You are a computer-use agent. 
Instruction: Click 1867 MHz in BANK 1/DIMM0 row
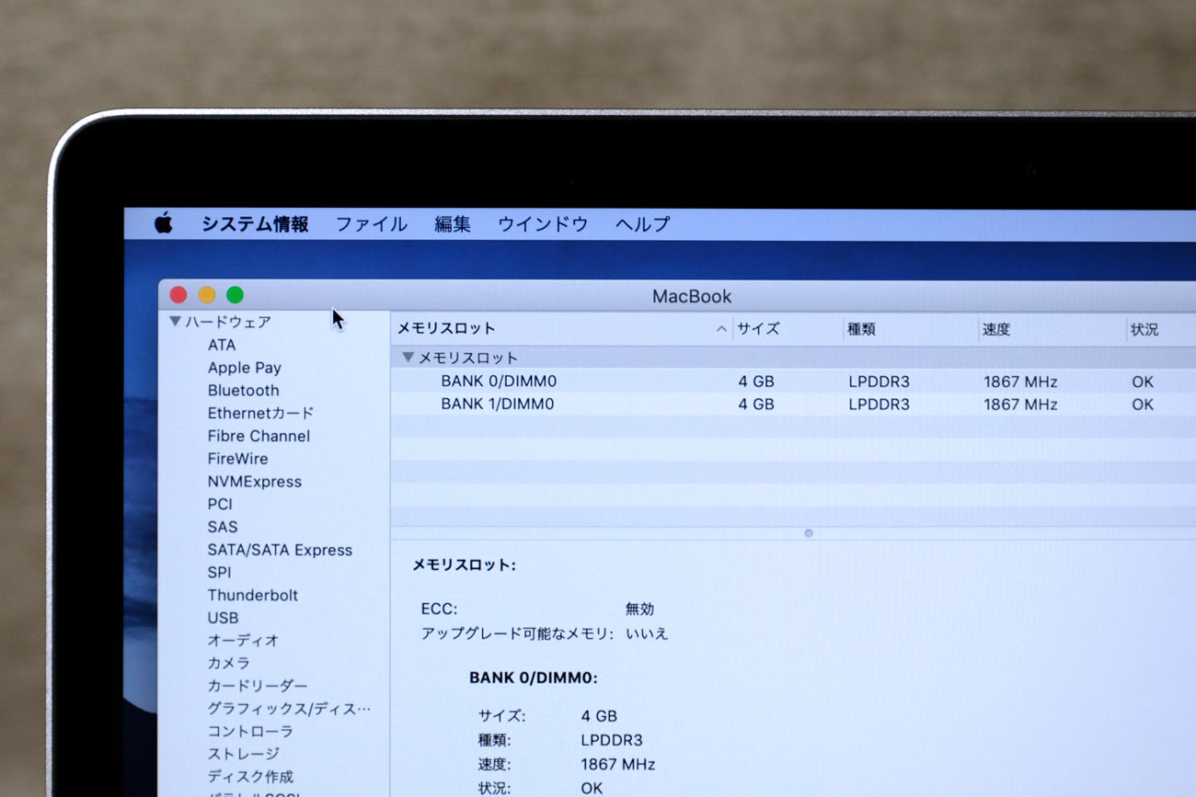pyautogui.click(x=1020, y=404)
